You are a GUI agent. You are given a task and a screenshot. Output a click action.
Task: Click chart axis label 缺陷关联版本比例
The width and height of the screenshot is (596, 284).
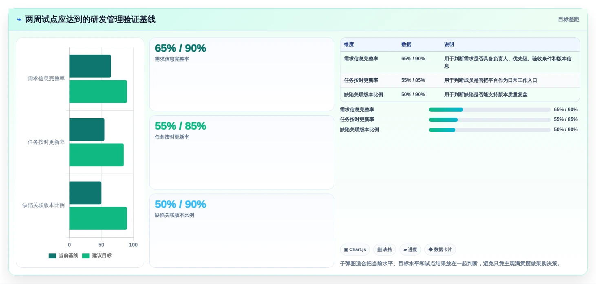point(44,205)
